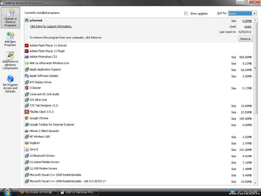This screenshot has width=261, height=196.
Task: Click the Add or Remove Programs title bar icon
Action: click(2, 3)
